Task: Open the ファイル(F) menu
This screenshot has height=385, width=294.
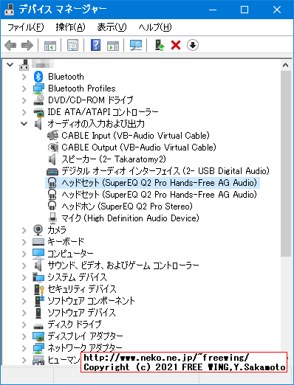Action: point(26,27)
